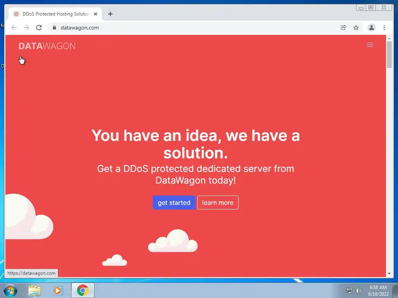Go back using the browser back arrow
Image resolution: width=398 pixels, height=298 pixels.
(x=14, y=28)
